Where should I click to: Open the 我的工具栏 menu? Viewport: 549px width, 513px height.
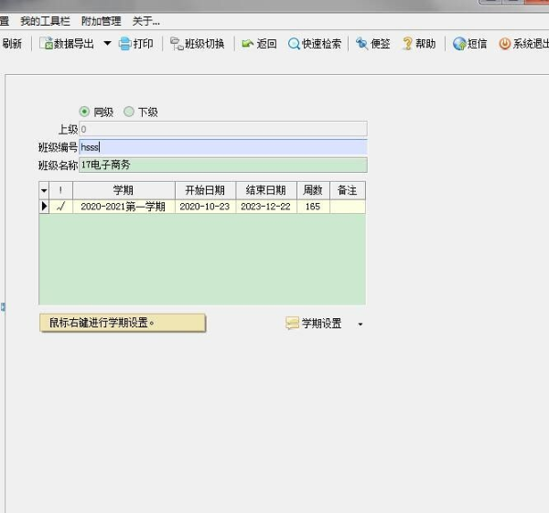pyautogui.click(x=45, y=20)
